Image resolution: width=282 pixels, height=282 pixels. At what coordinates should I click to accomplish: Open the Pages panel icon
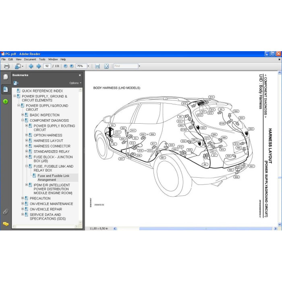(x=6, y=77)
